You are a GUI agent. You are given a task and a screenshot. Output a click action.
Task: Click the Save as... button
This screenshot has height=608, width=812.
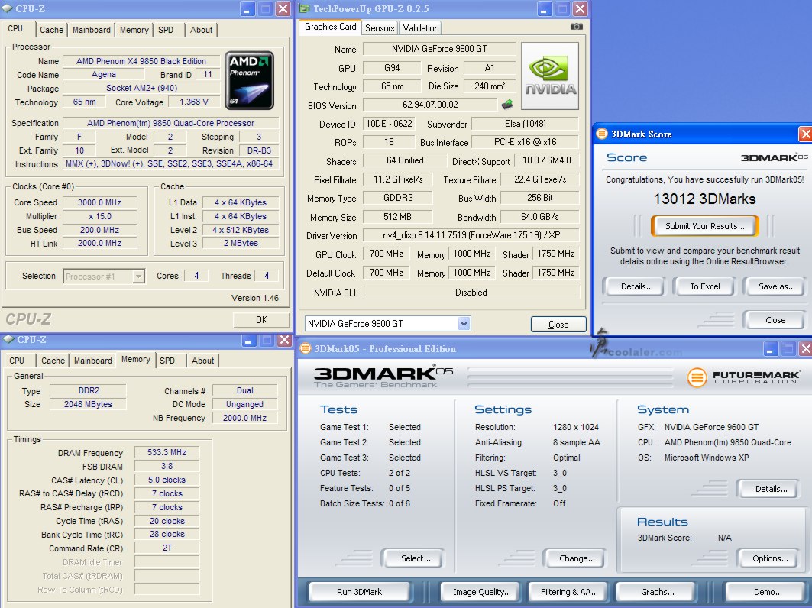(x=776, y=286)
